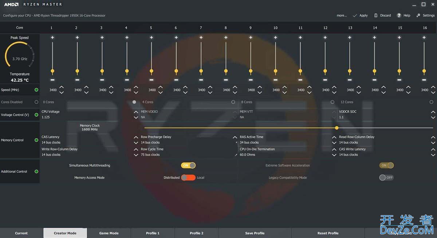Select the Creator Mode tab
Screen dimensions: 437x238
coord(65,233)
